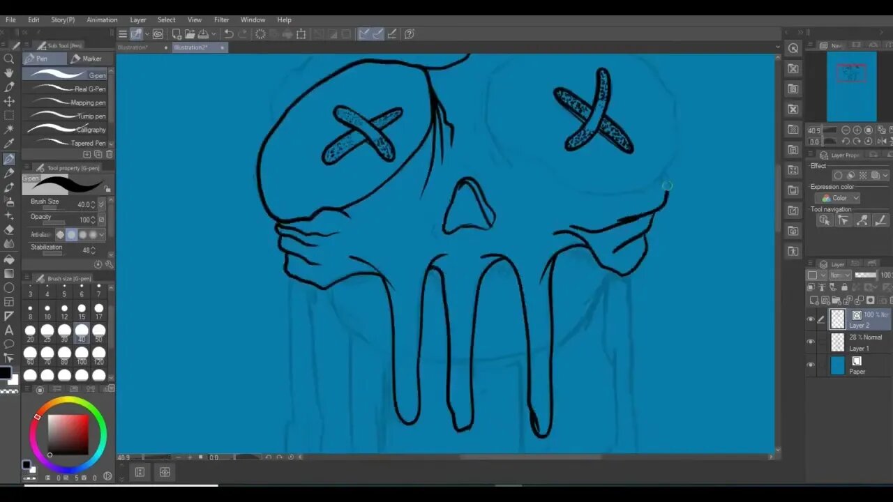Hide Layer 2 with its eye icon
Image resolution: width=893 pixels, height=502 pixels.
coord(810,319)
